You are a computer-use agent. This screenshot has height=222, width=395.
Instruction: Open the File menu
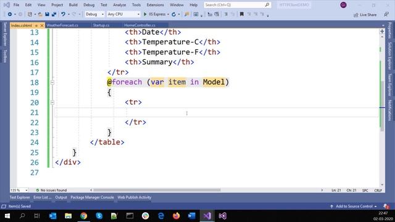16,5
